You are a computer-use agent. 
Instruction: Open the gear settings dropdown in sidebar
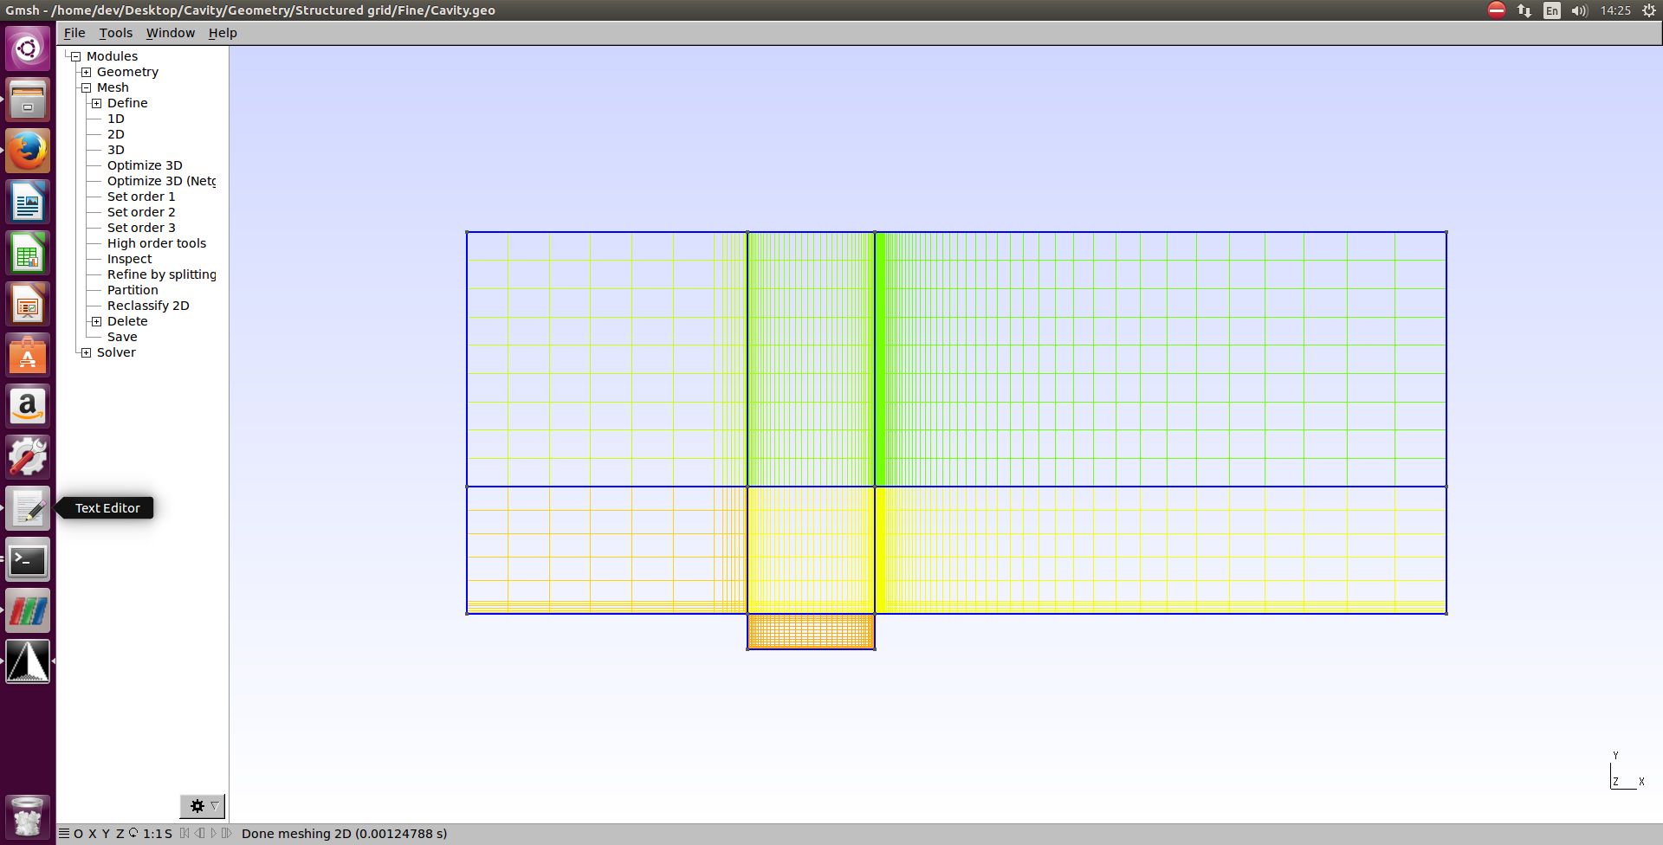[203, 806]
